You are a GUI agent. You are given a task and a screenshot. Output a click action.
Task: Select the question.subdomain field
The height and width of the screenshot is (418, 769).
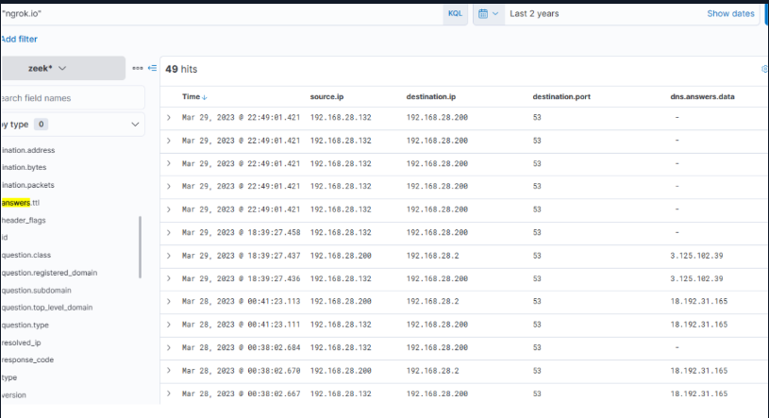(36, 291)
